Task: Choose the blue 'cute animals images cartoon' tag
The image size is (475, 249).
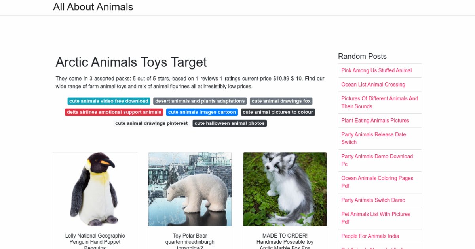Action: pyautogui.click(x=202, y=112)
